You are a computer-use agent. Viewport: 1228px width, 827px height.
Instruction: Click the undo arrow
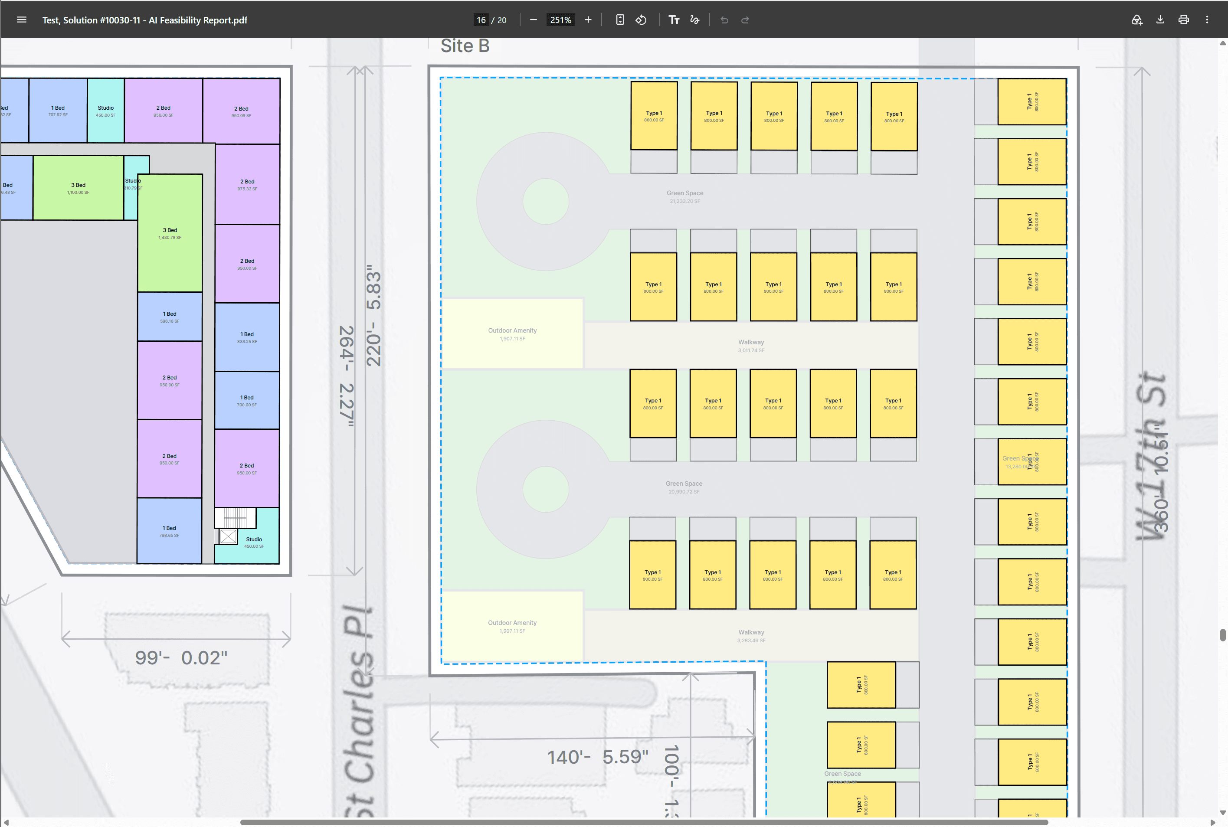pos(724,20)
